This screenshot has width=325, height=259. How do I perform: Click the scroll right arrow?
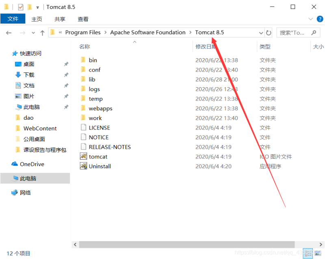click(x=321, y=244)
